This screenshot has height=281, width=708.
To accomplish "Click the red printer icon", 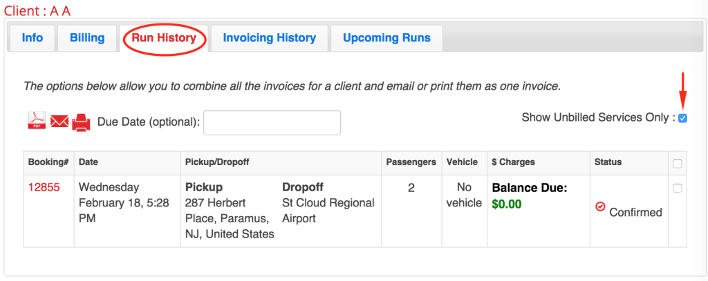I will (82, 122).
